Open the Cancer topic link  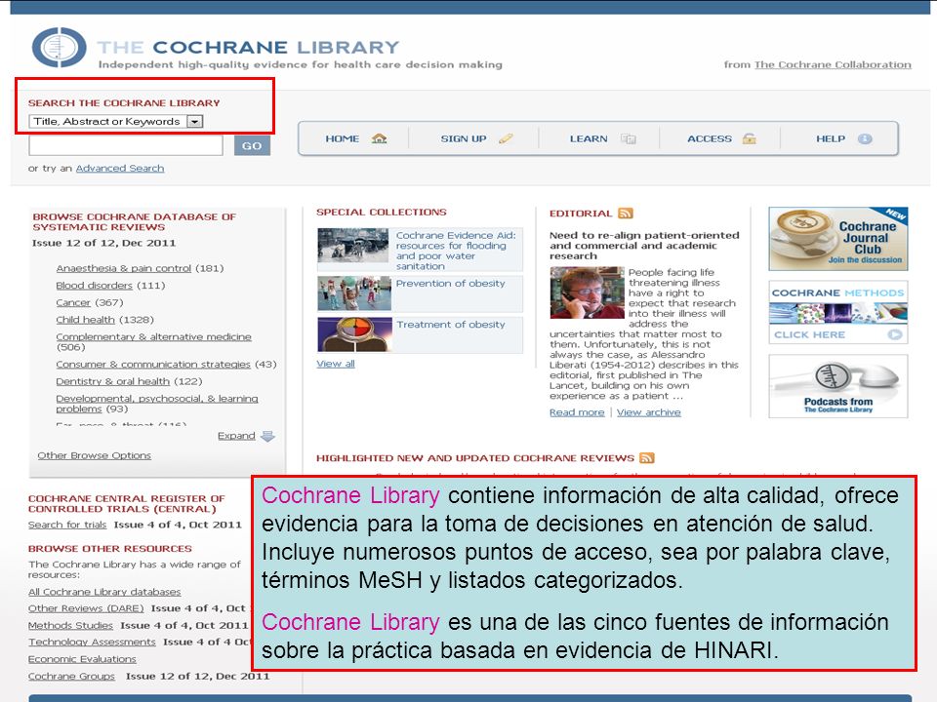[x=73, y=302]
